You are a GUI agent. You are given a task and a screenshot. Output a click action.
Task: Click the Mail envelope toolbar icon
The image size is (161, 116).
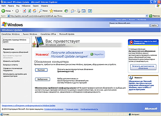click(72, 11)
